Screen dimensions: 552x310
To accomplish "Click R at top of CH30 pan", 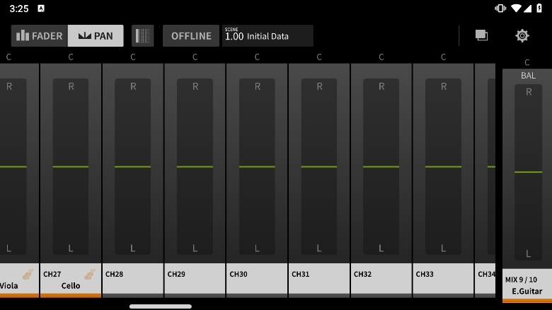I will tap(258, 86).
